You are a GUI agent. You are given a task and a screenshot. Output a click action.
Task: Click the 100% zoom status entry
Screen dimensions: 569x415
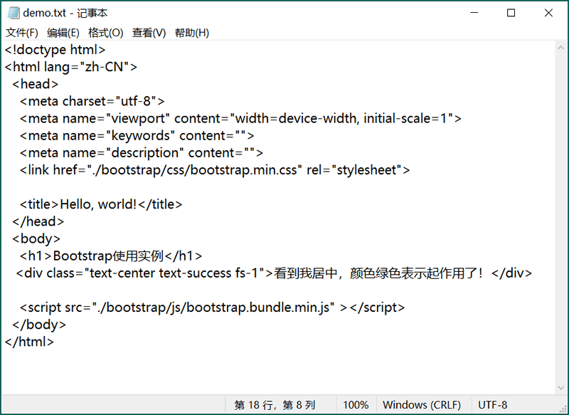pos(356,405)
